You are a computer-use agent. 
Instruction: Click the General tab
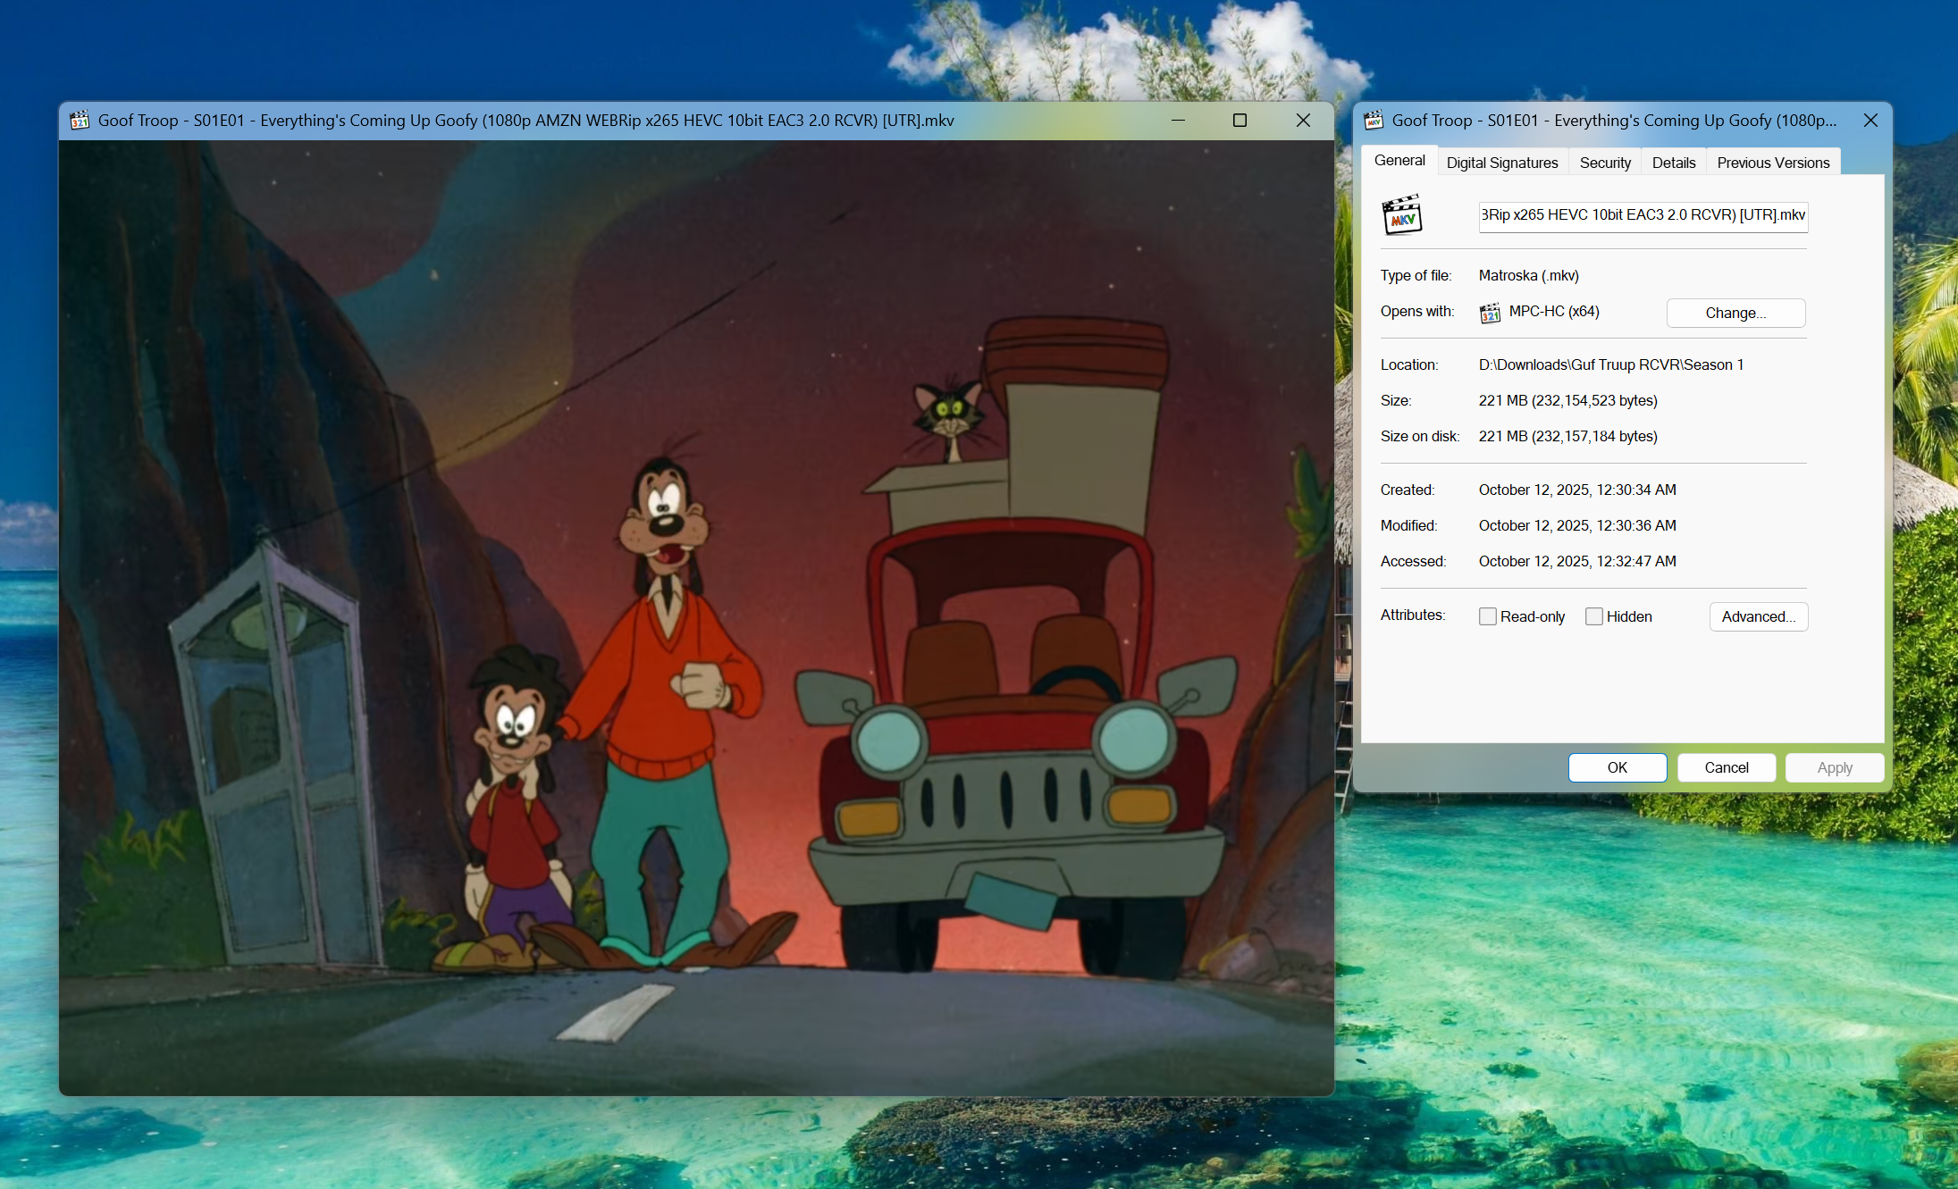pos(1399,161)
